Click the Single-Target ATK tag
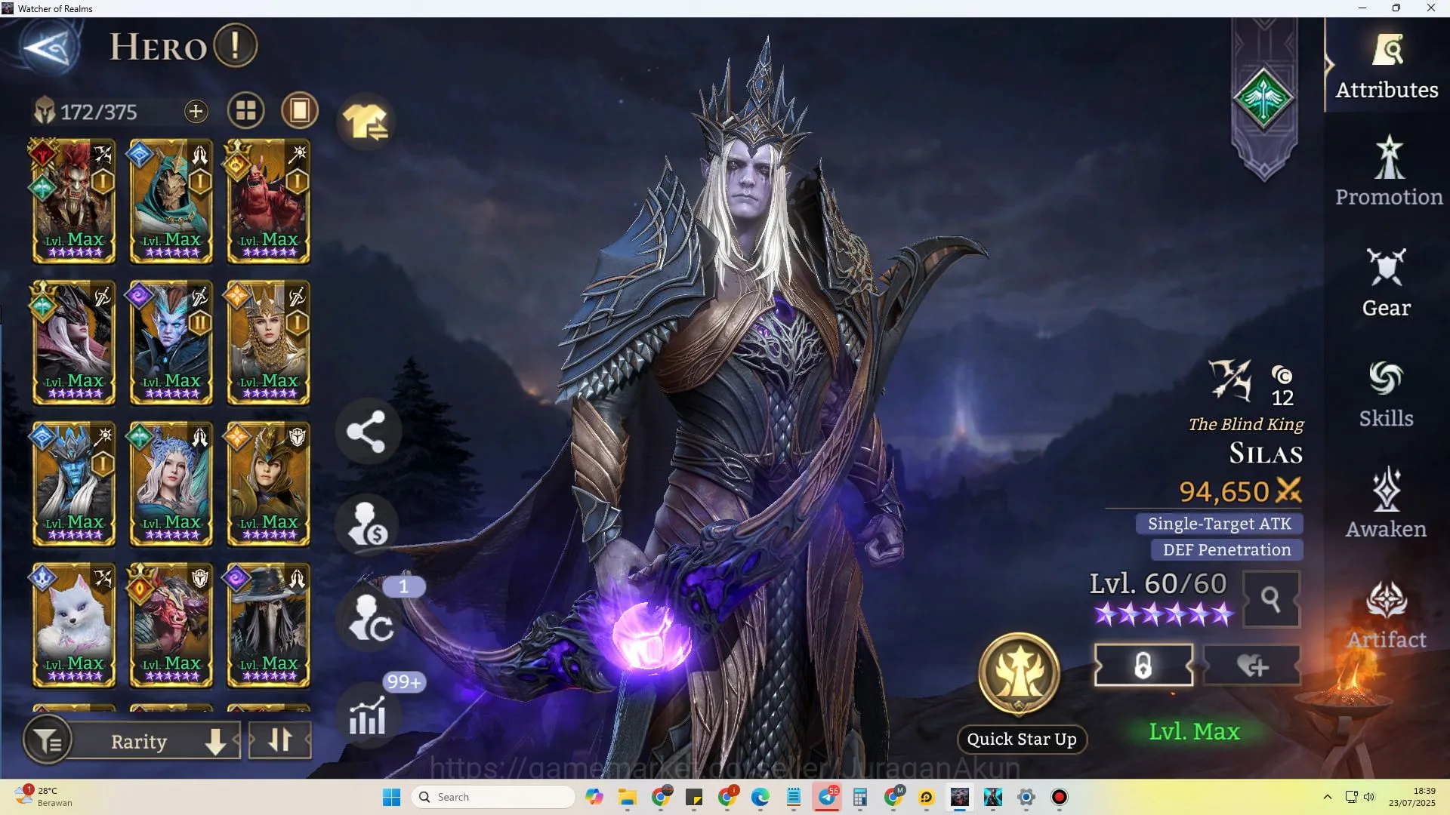Screen dimensions: 1450x815 click(1219, 524)
